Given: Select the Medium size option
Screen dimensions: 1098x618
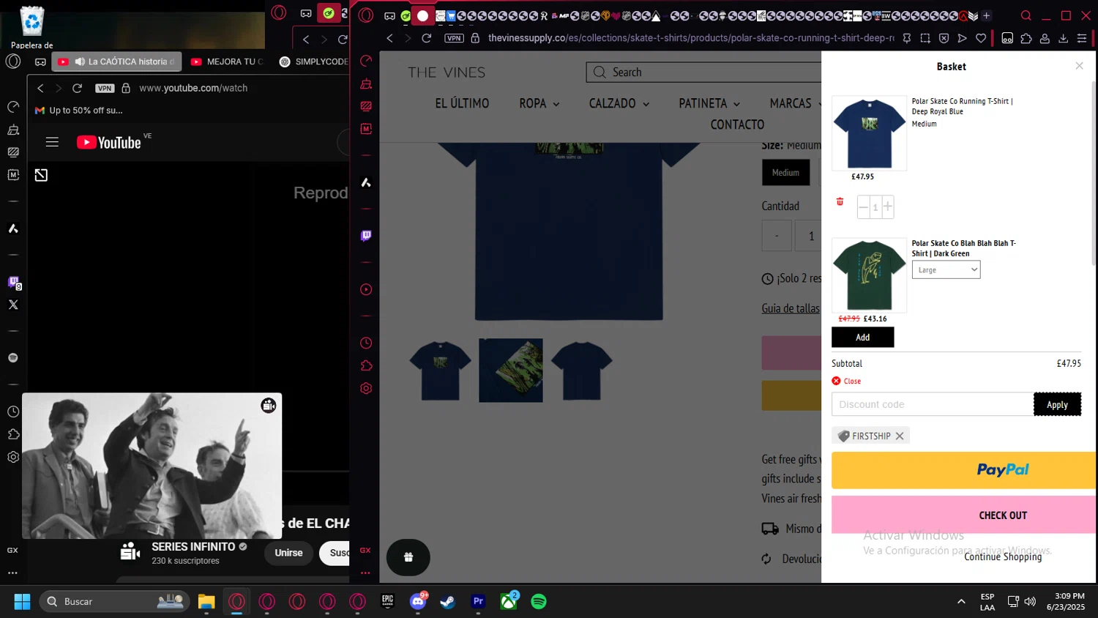Looking at the screenshot, I should tap(785, 173).
